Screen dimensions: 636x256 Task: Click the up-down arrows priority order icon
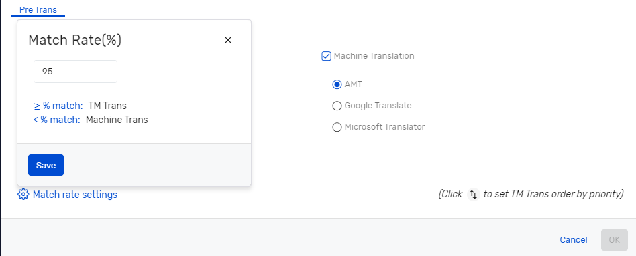tap(473, 195)
